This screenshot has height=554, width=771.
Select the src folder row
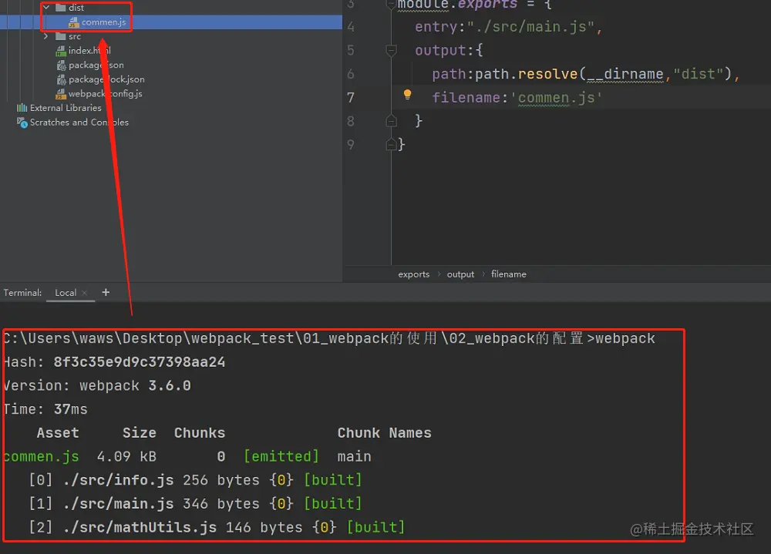tap(75, 36)
